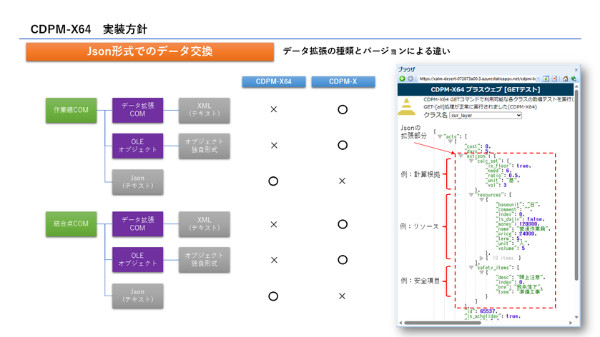The height and width of the screenshot is (337, 600).
Task: Go to the browser home page icon
Action: (565, 79)
